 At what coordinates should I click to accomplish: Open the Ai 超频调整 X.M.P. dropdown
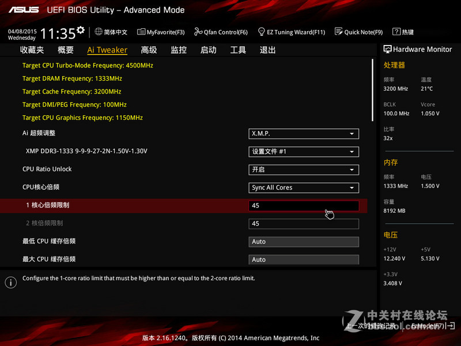(304, 134)
